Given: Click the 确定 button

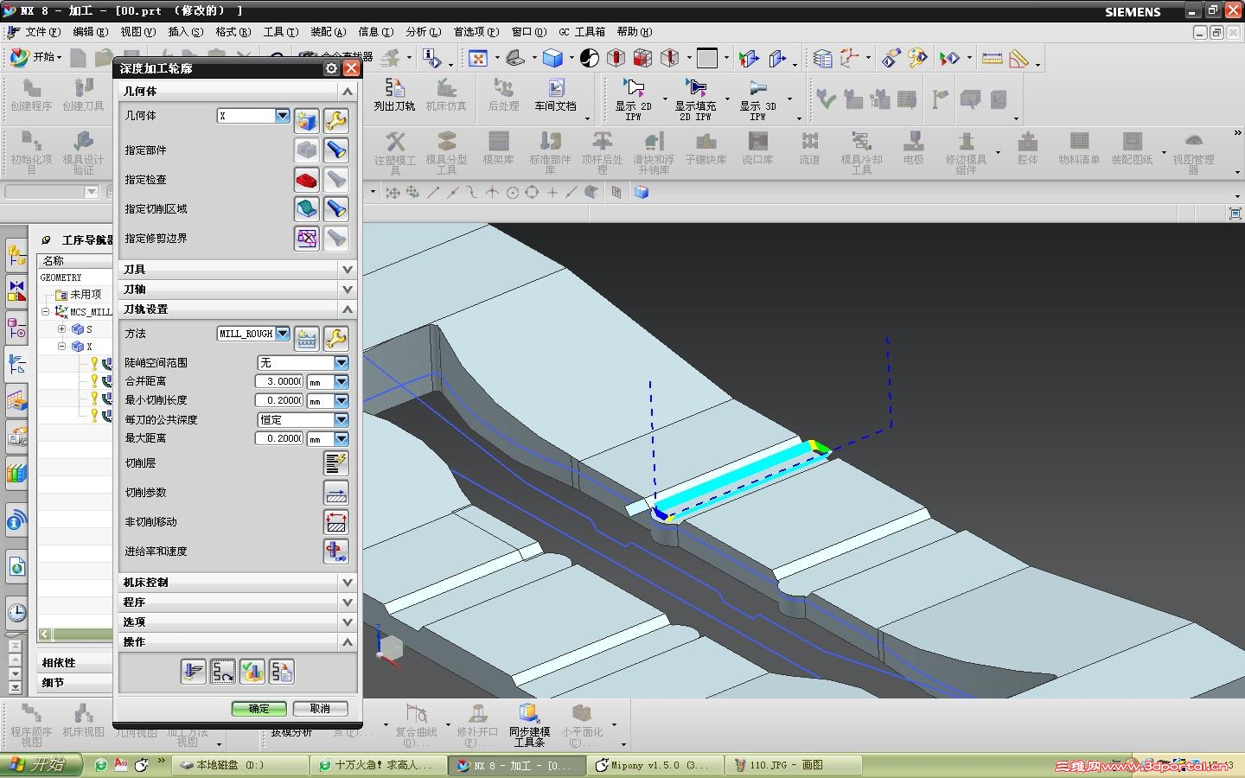Looking at the screenshot, I should (259, 708).
